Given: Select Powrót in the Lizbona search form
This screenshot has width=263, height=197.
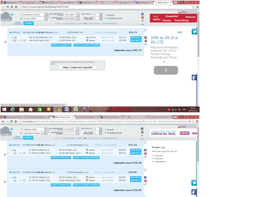Looking at the screenshot, I should [105, 129].
